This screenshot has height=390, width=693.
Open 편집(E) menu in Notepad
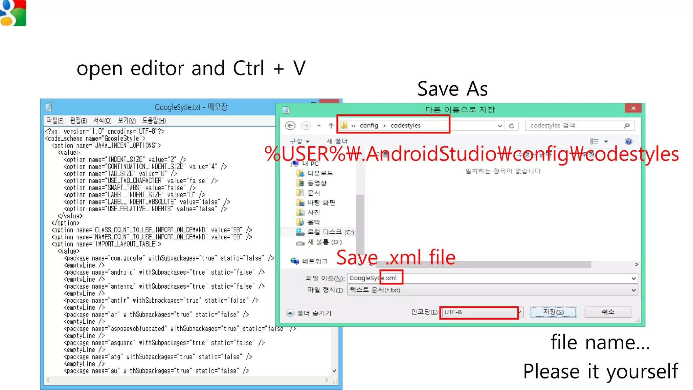pos(78,121)
